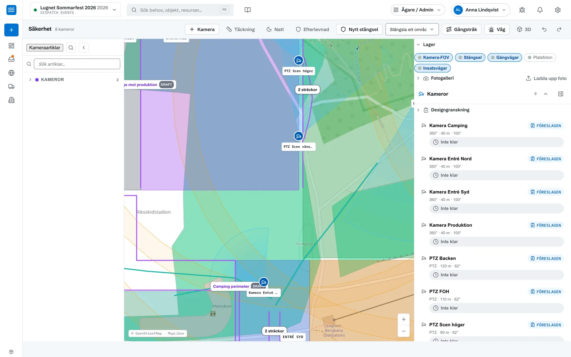Click the Kamera add button
571x357 pixels.
[202, 29]
